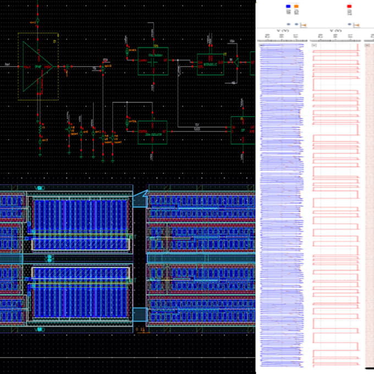
Task: Click the middle rail label in the layout
Action: click(50, 258)
